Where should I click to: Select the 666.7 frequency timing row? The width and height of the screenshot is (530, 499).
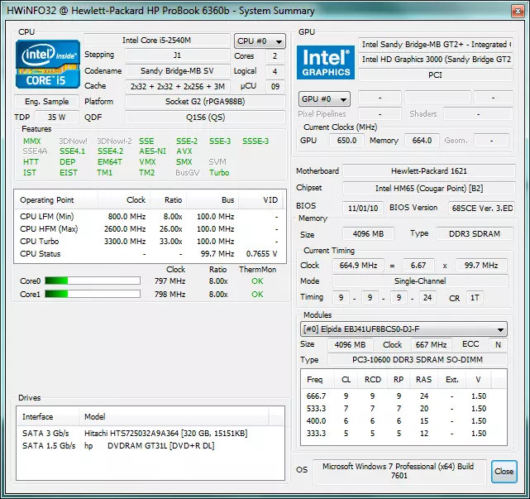pos(403,396)
